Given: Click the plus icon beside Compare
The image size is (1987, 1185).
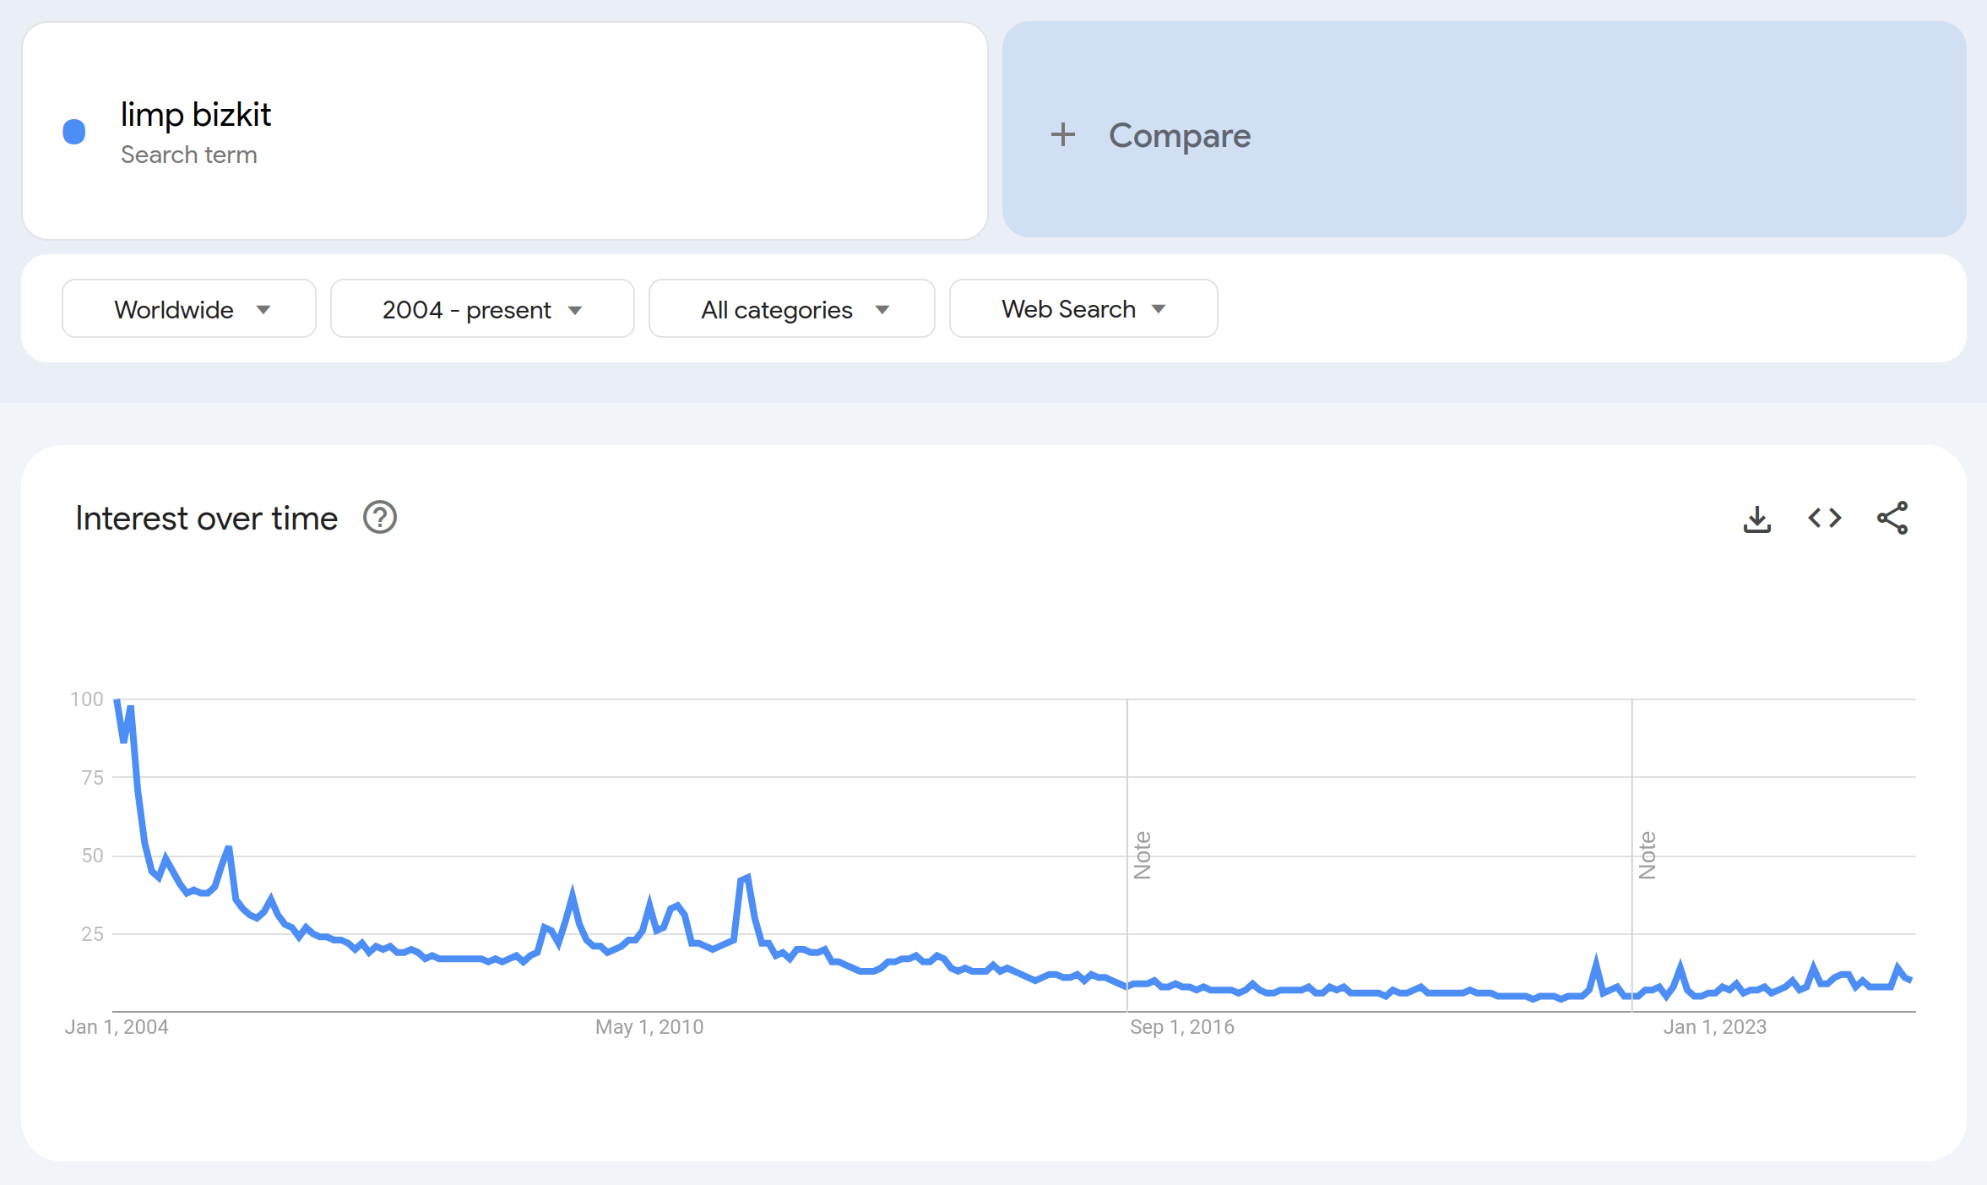Looking at the screenshot, I should click(x=1063, y=135).
